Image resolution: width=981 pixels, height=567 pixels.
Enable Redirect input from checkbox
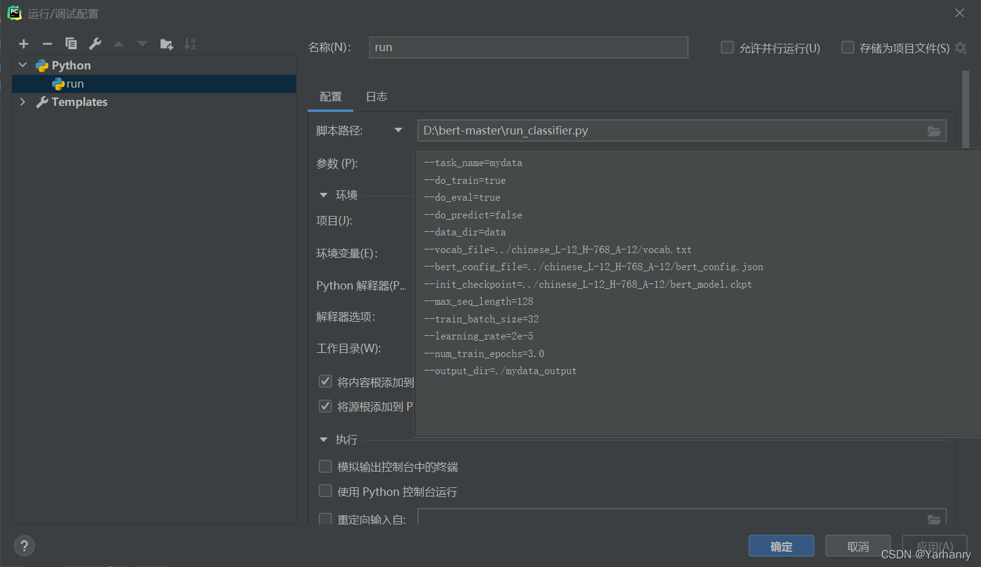pyautogui.click(x=325, y=519)
